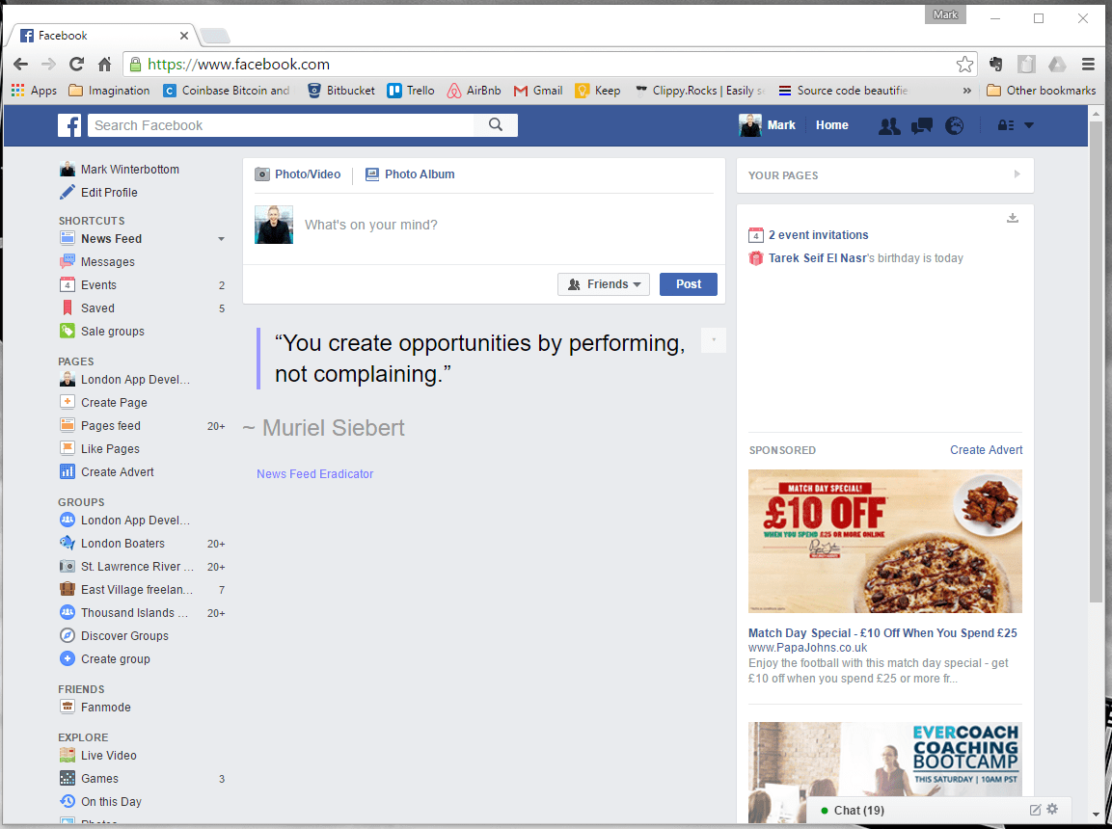
Task: Open Tarek Seif El Nasr's profile
Action: coord(817,258)
